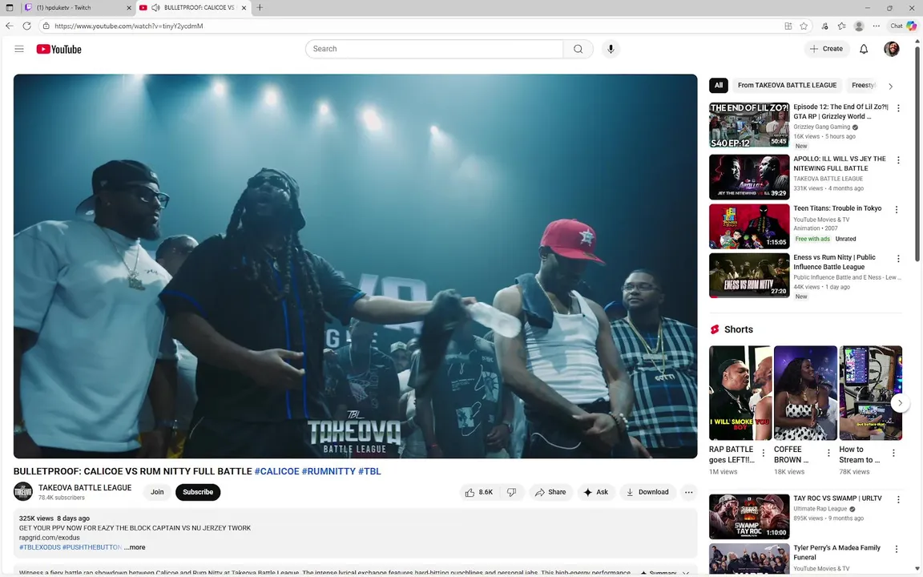Open the Create button
The height and width of the screenshot is (577, 923).
827,49
